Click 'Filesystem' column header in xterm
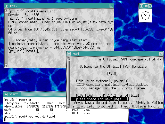The image size is (165, 124). 11,103
